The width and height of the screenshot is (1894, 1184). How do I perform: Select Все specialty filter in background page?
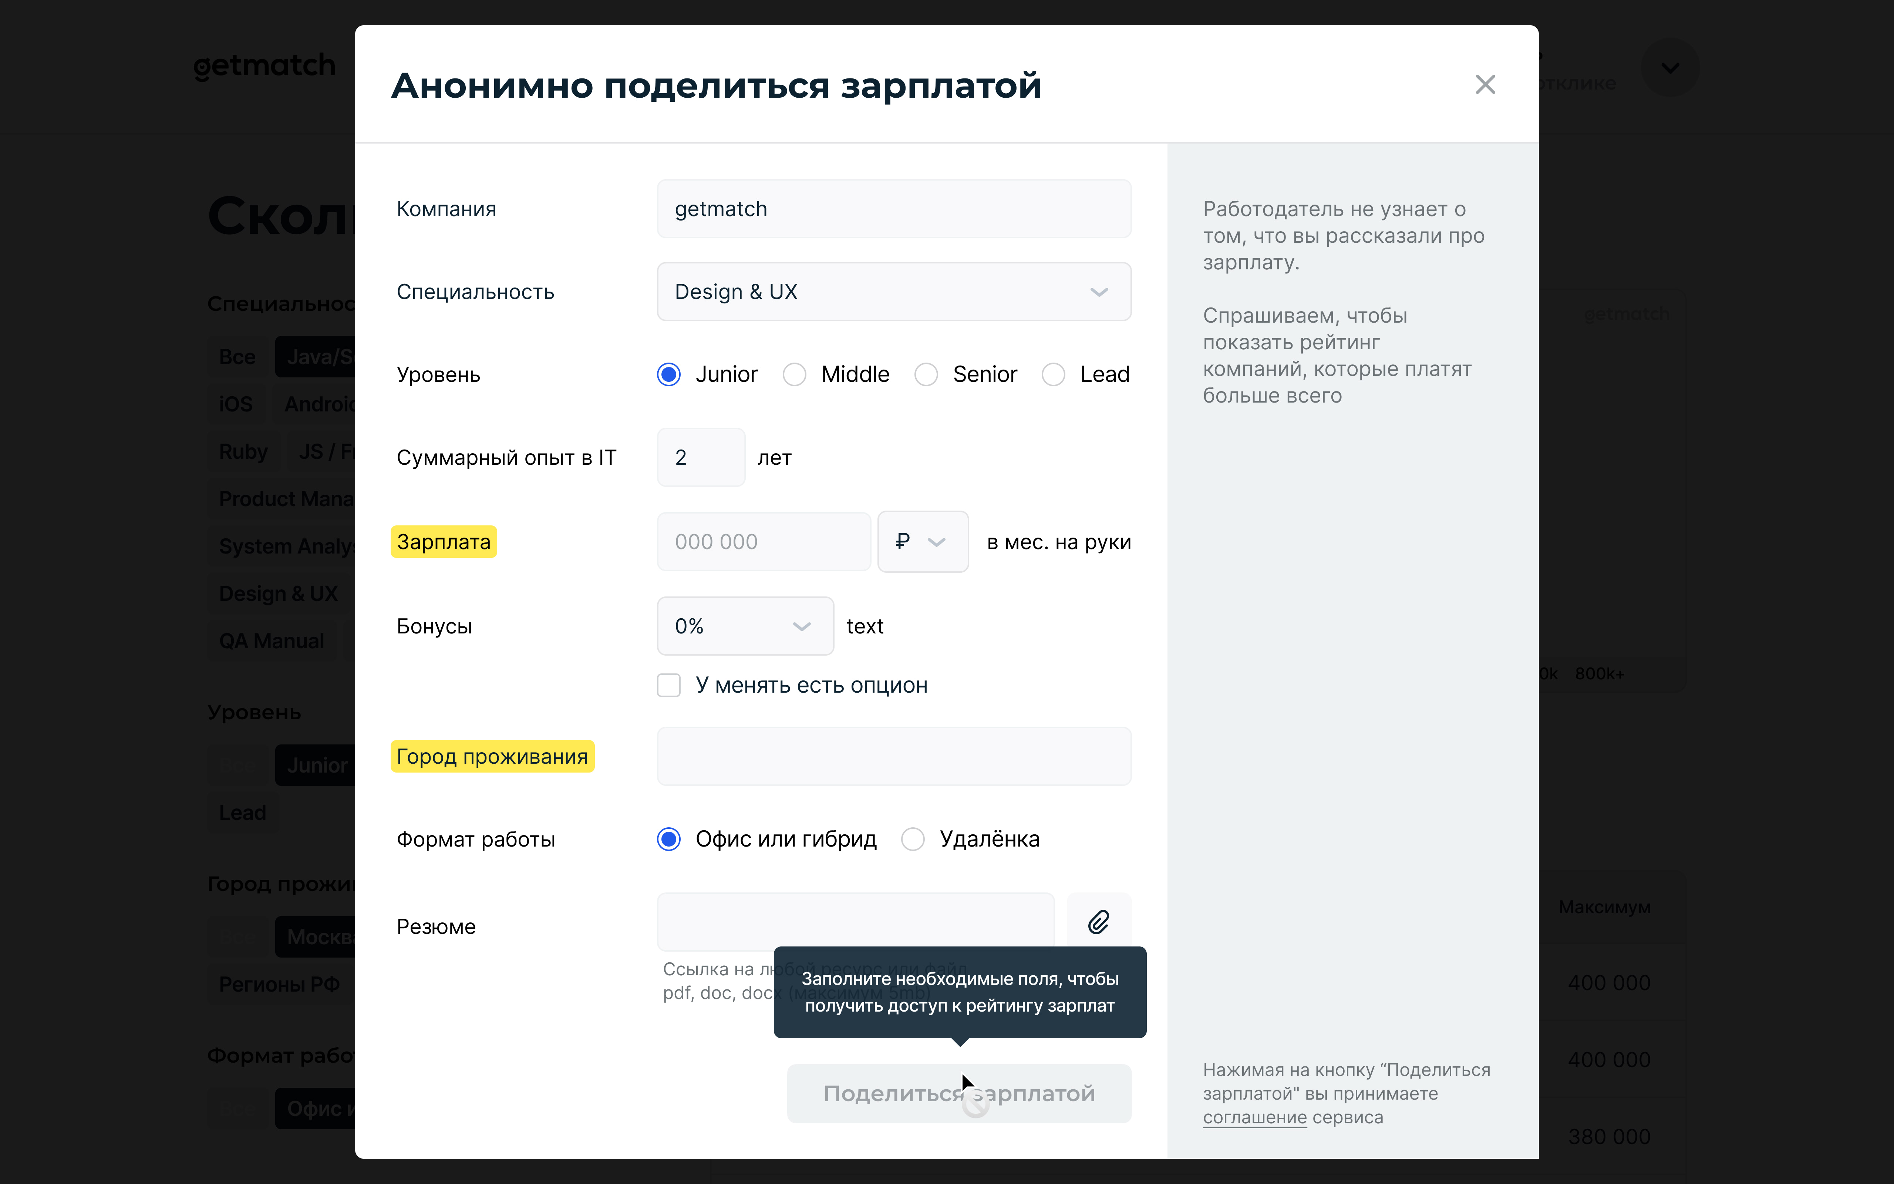[237, 357]
